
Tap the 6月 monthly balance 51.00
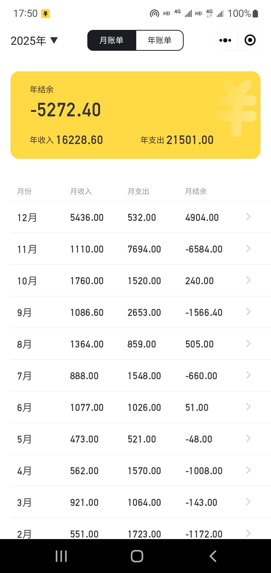[x=197, y=407]
